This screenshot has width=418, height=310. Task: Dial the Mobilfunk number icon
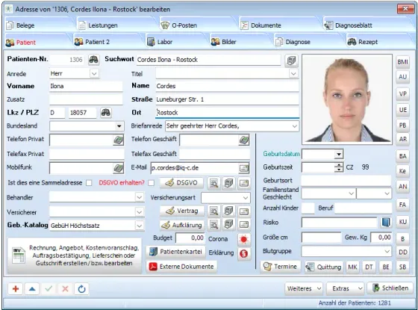point(118,168)
